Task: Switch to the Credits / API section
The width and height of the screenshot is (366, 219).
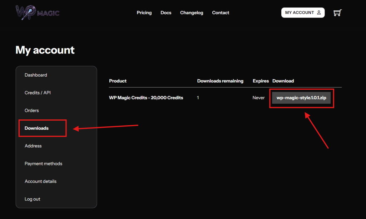Action: pos(38,93)
